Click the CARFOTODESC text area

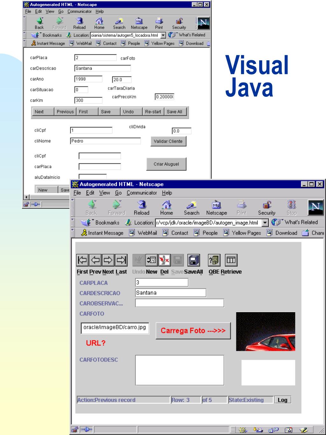tap(180, 370)
